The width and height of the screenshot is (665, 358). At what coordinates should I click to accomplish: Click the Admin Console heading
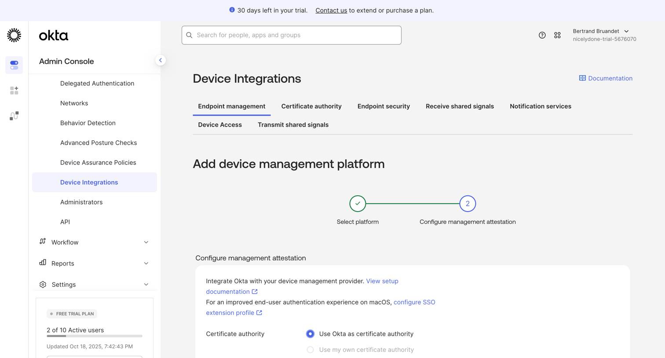pos(66,62)
